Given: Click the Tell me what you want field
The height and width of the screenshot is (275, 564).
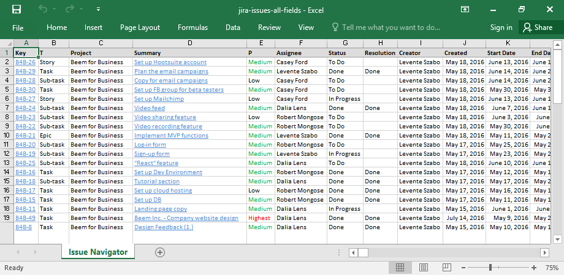Looking at the screenshot, I should (386, 28).
